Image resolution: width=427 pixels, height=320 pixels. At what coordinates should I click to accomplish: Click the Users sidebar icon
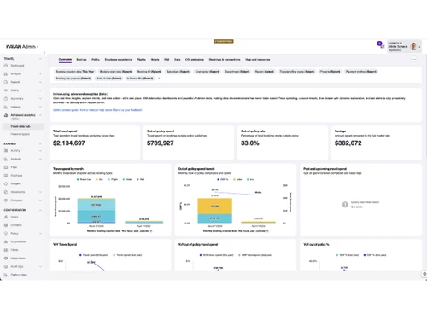coord(6,217)
